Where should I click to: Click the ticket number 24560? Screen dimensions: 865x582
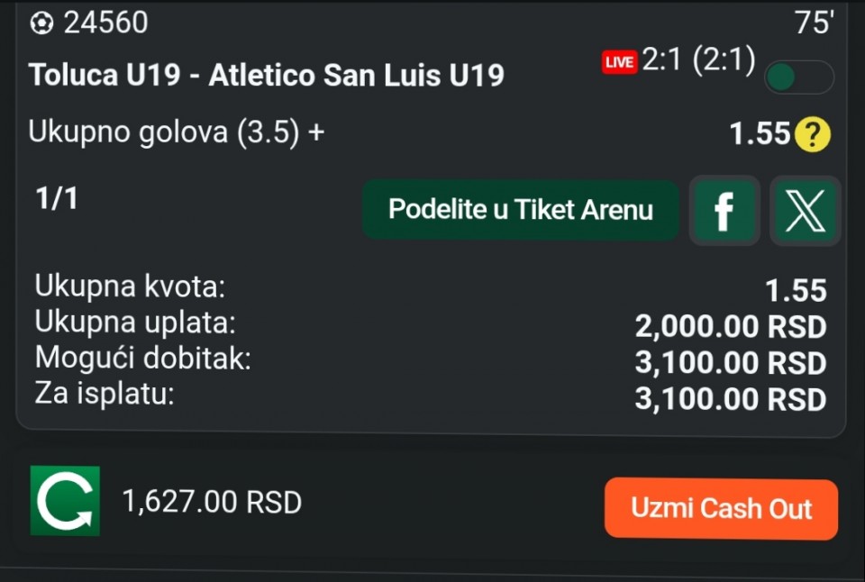click(105, 23)
